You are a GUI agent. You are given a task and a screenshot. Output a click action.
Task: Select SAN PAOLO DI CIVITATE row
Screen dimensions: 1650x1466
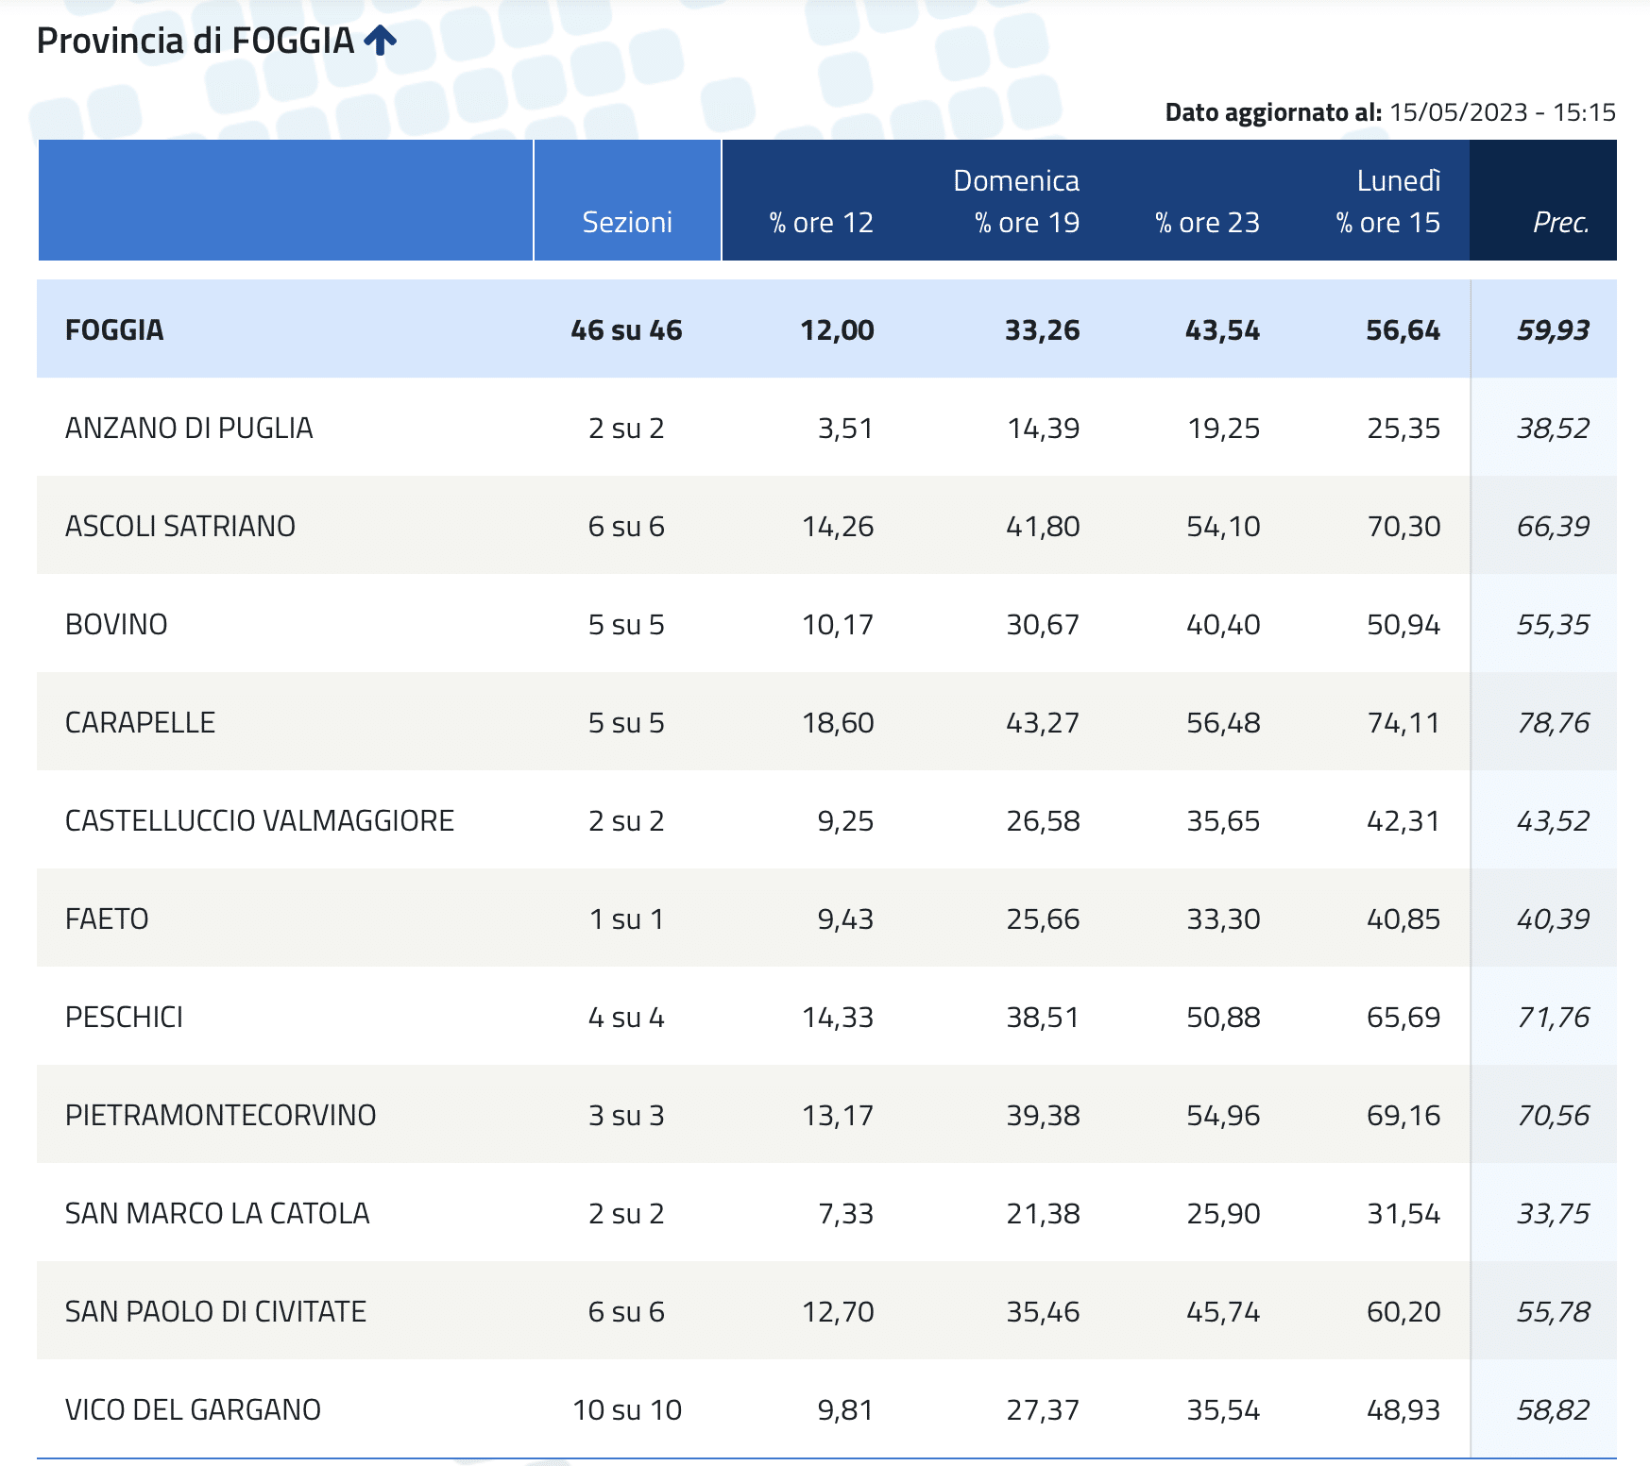pos(215,1311)
